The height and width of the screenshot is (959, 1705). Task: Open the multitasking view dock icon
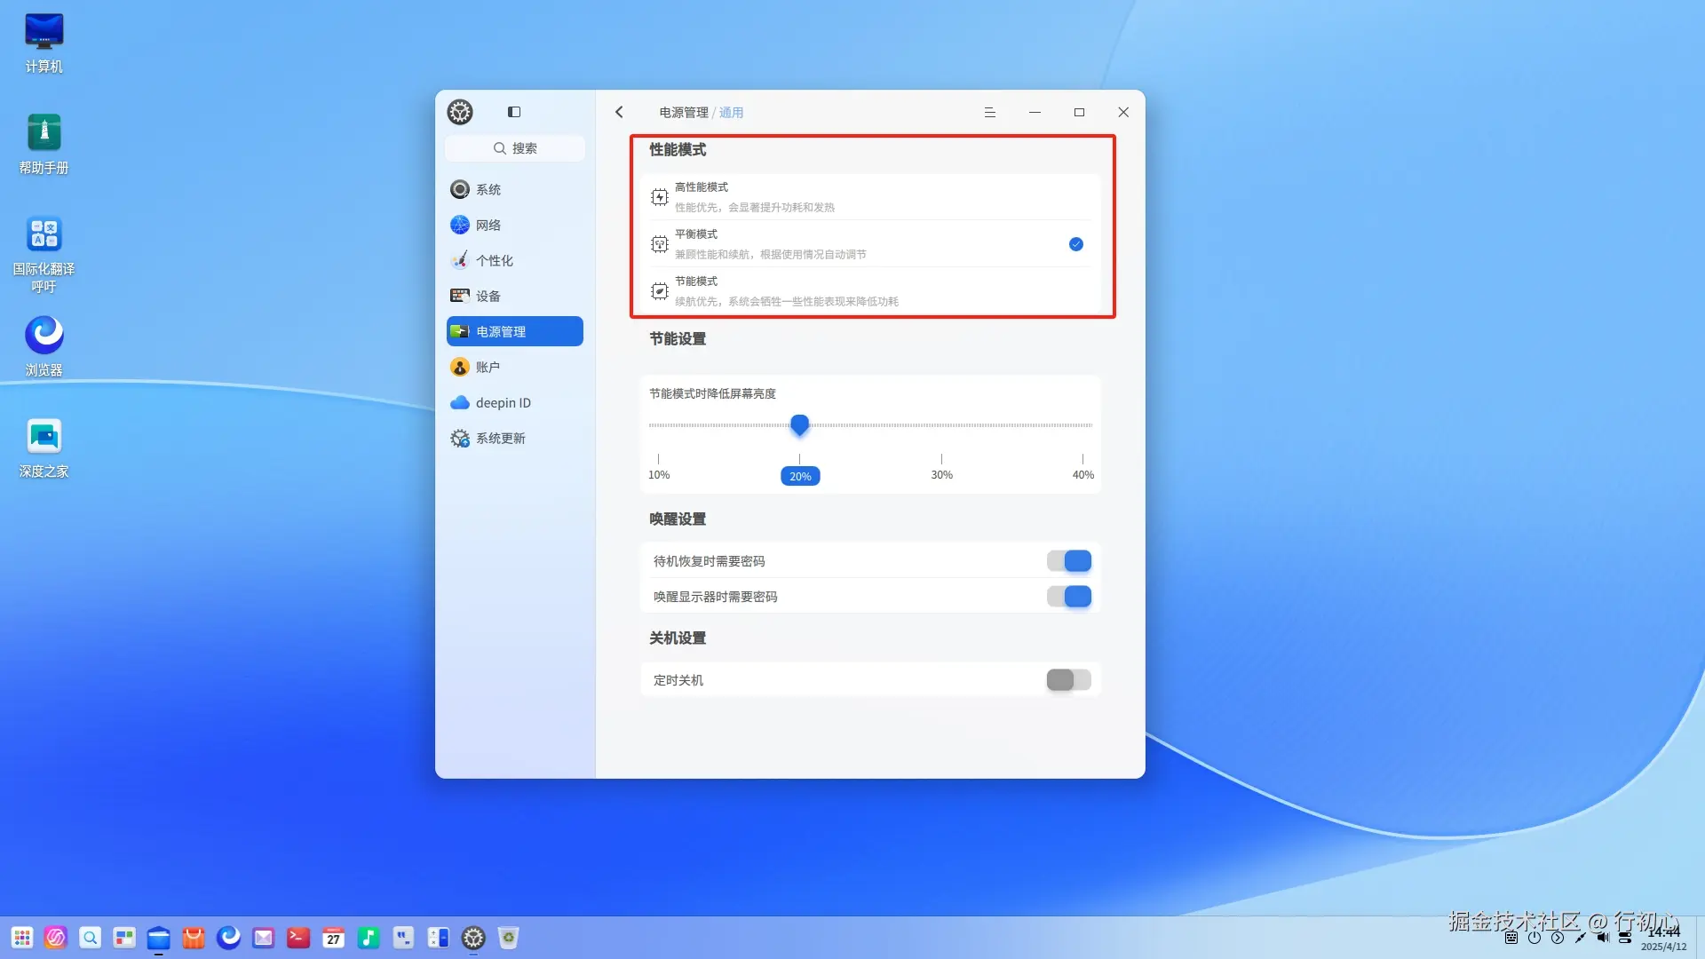pos(124,938)
